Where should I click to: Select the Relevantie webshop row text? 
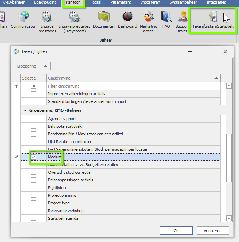(x=66, y=211)
